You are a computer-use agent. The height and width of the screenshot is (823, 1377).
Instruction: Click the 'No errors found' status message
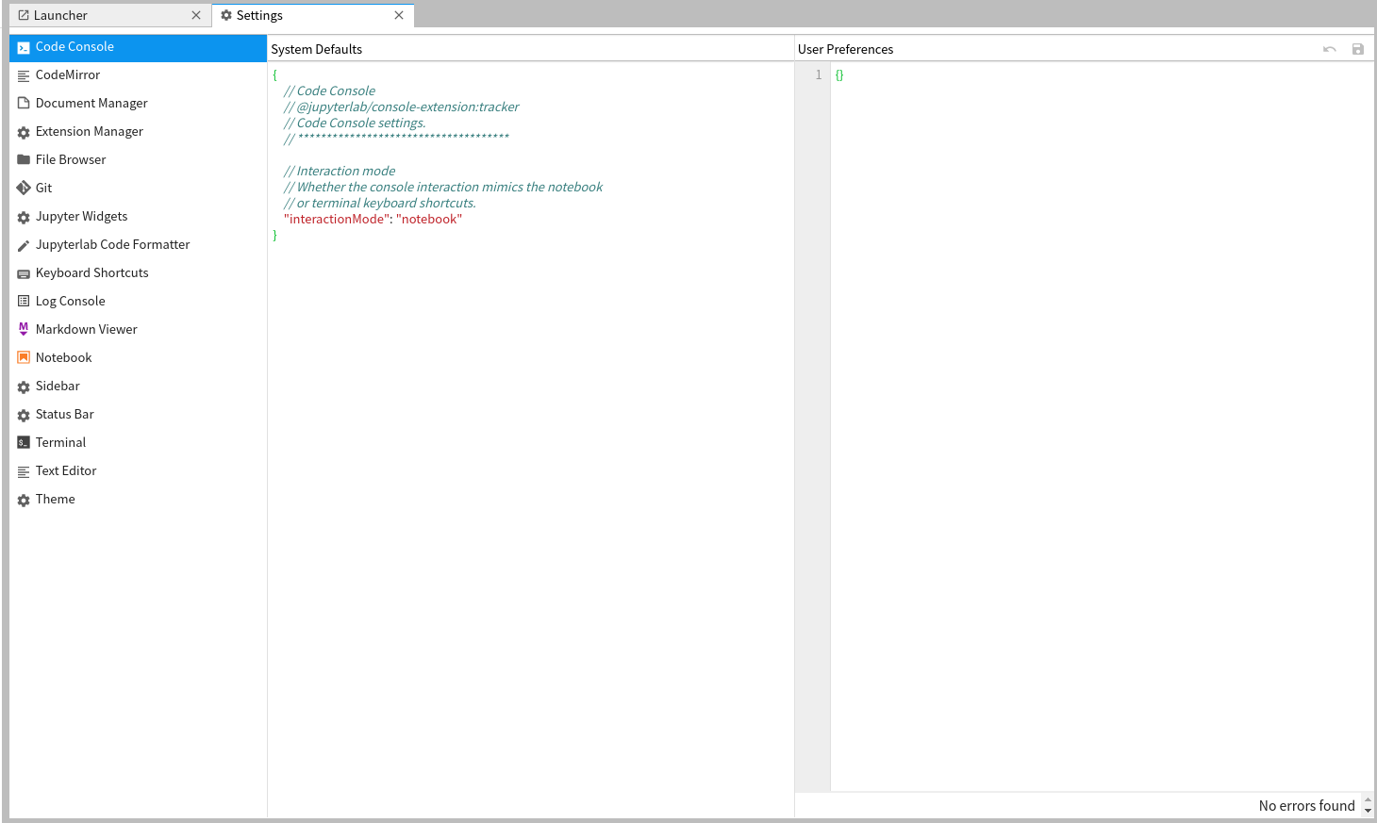click(x=1307, y=806)
